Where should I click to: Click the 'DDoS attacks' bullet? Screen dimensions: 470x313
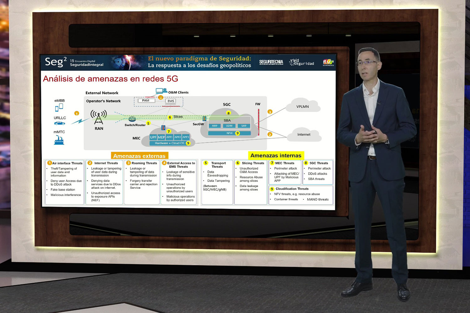click(317, 174)
